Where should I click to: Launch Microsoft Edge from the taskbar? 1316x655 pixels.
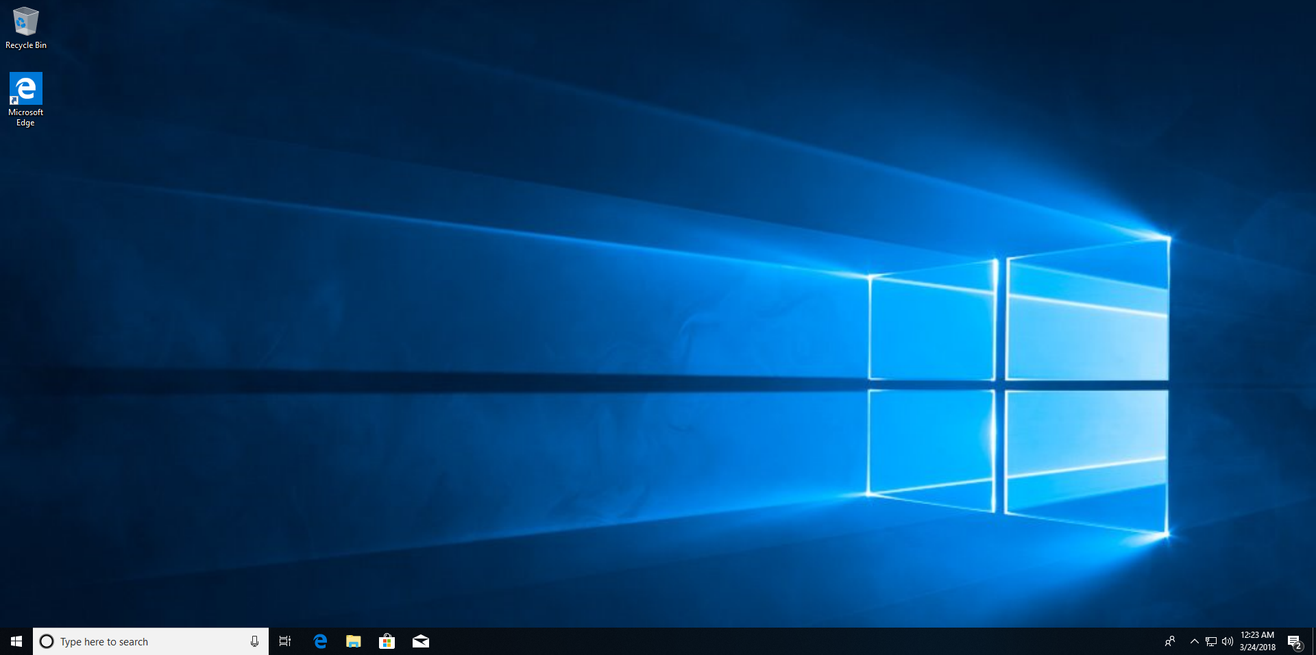pyautogui.click(x=320, y=641)
